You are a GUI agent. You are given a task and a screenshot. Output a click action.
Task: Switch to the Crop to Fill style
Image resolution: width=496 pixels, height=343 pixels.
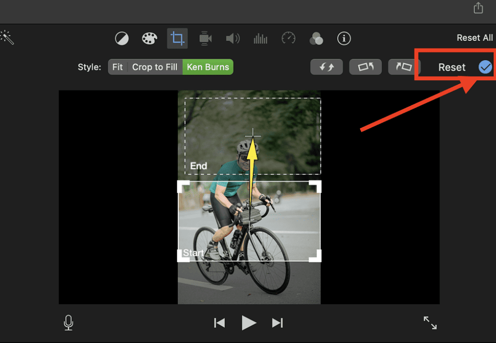(x=154, y=67)
